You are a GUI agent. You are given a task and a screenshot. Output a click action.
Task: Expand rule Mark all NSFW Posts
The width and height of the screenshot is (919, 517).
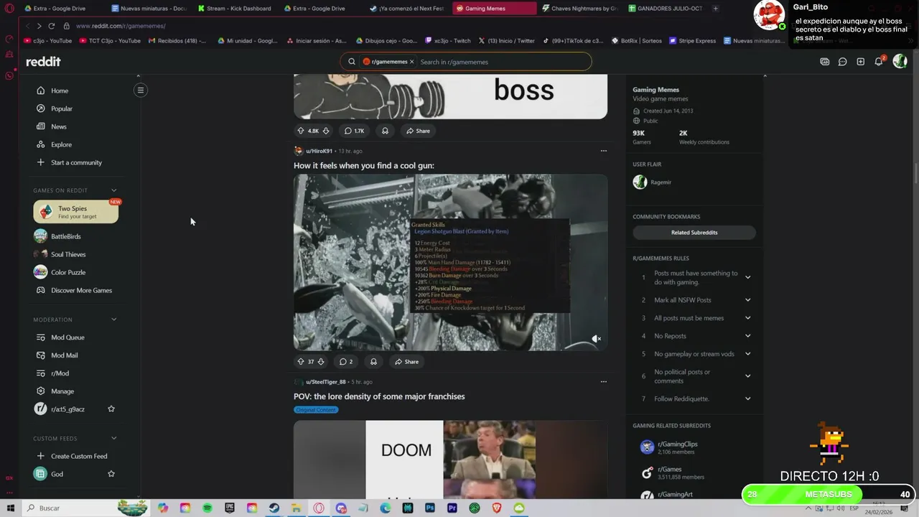click(x=747, y=300)
